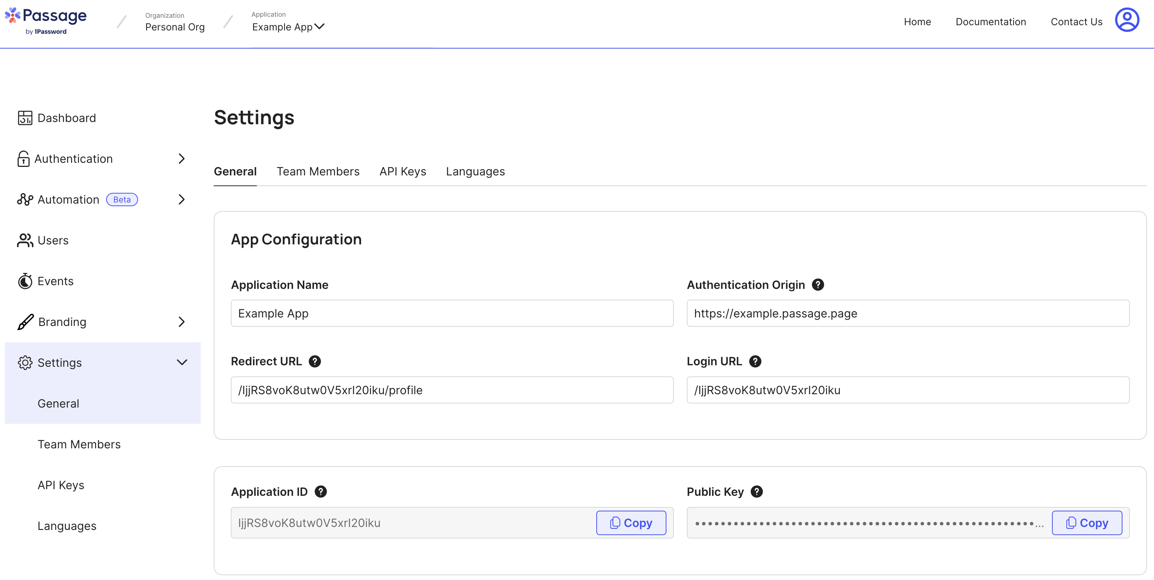Click the Redirect URL help icon
The height and width of the screenshot is (580, 1154).
pyautogui.click(x=315, y=362)
